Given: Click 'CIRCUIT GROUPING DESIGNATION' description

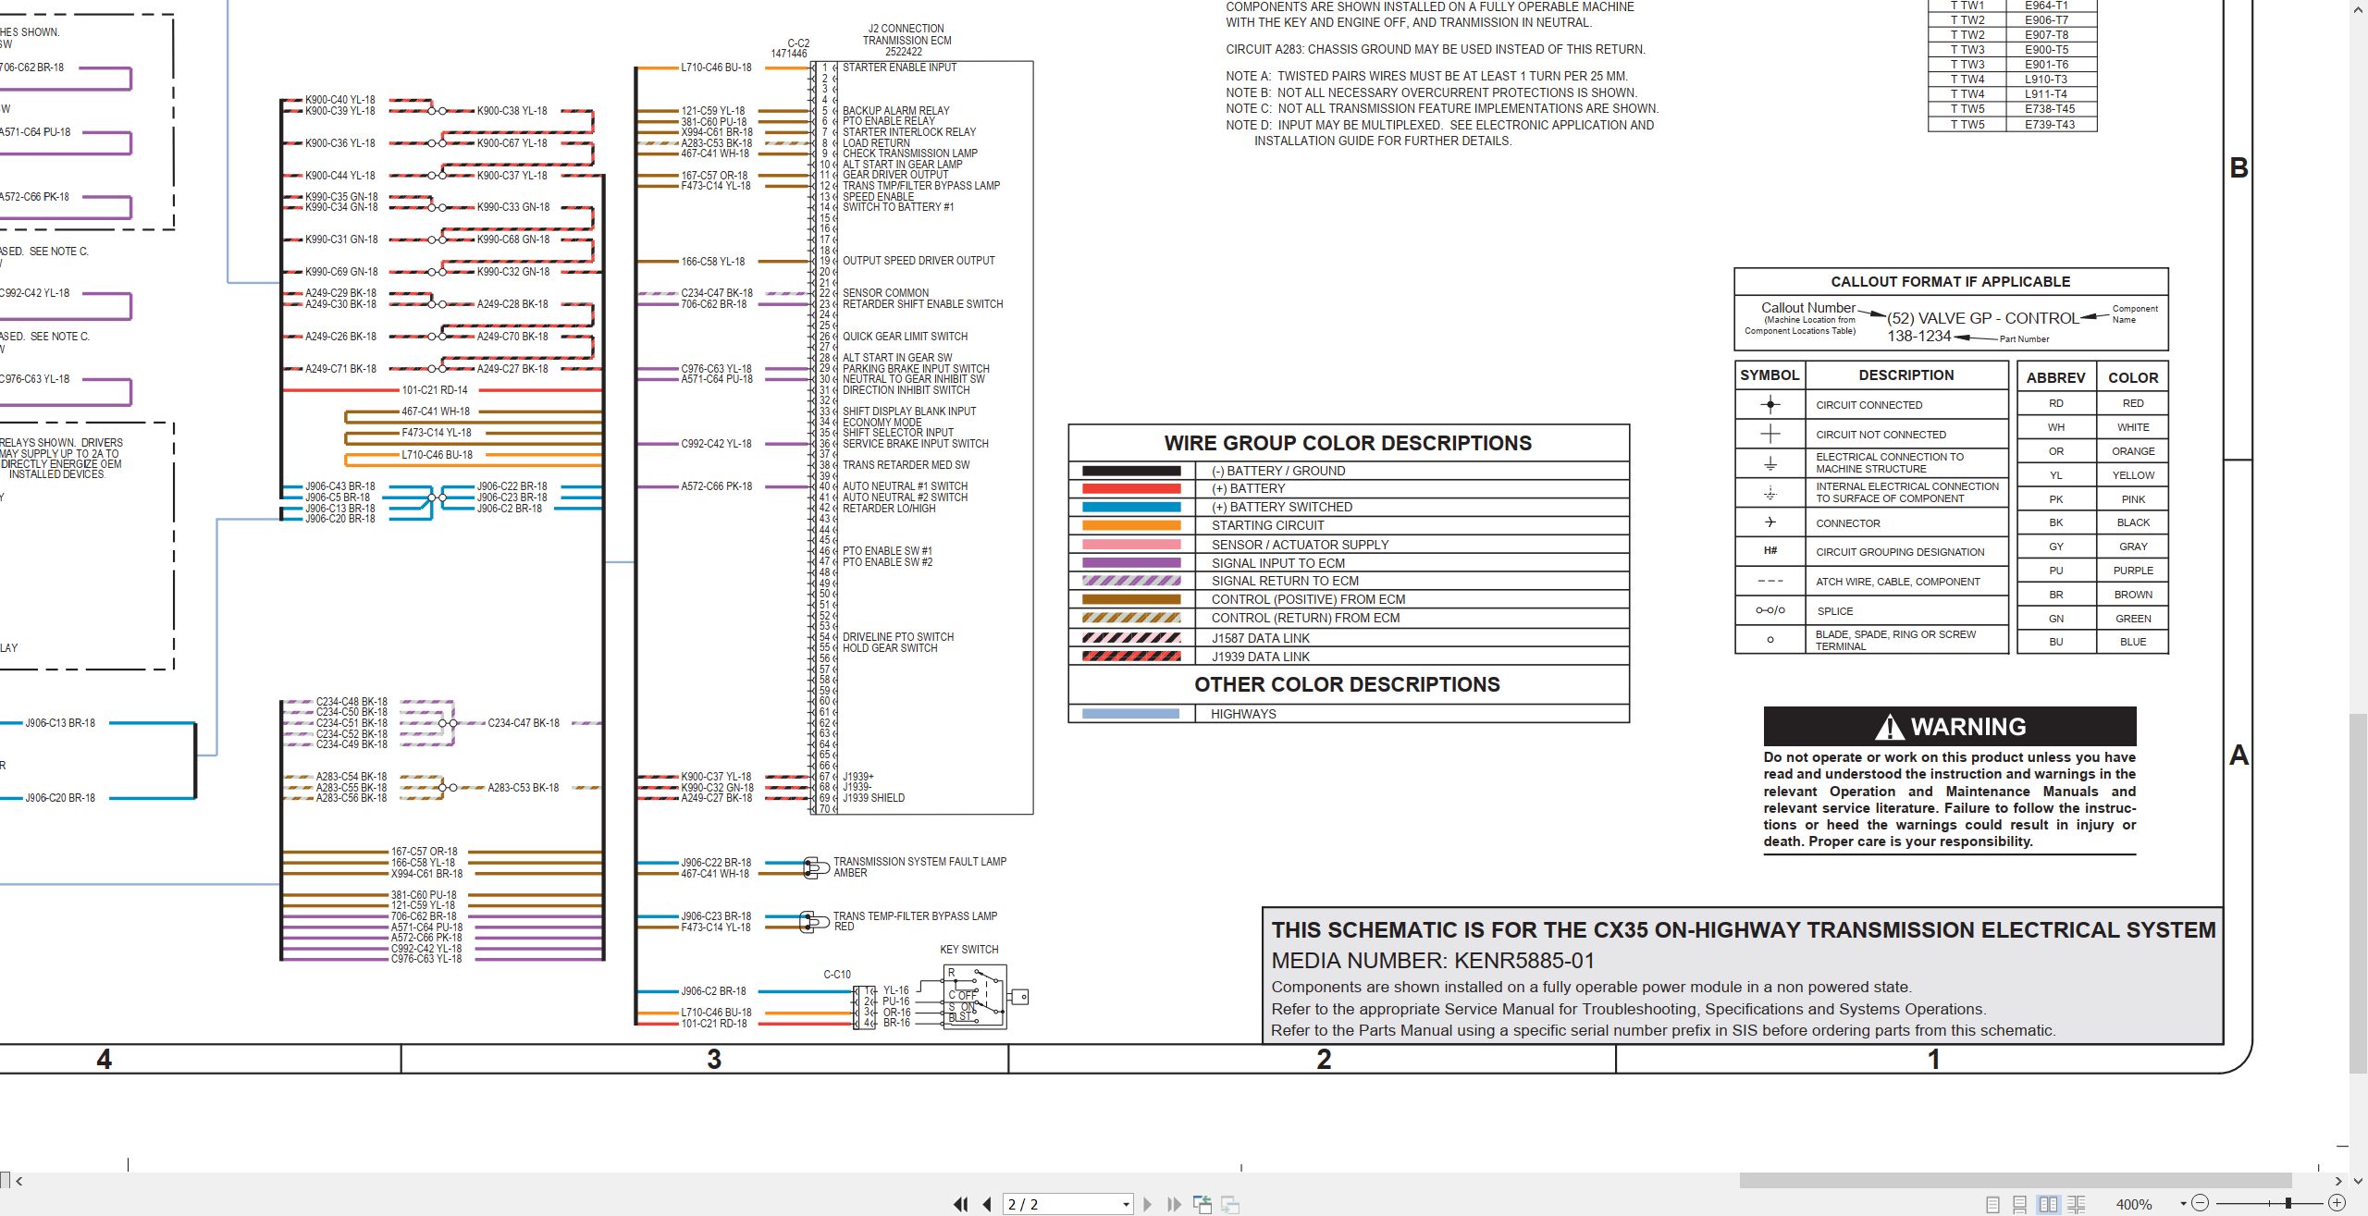Looking at the screenshot, I should pyautogui.click(x=1900, y=552).
